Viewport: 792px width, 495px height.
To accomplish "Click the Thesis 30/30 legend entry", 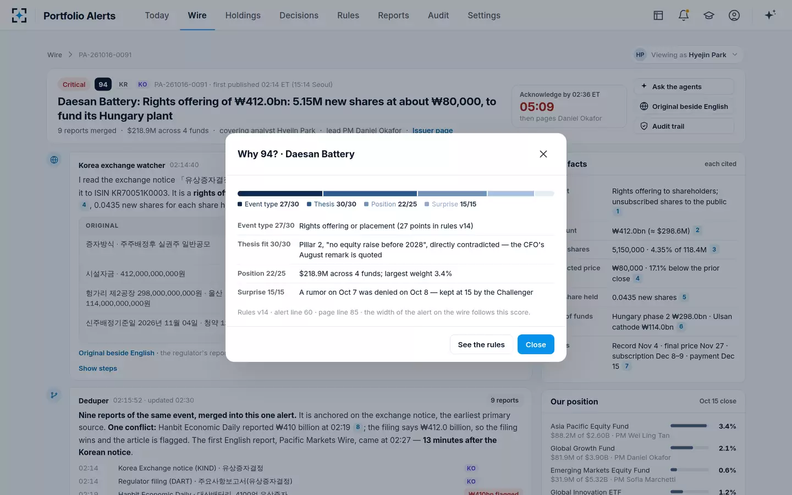I will coord(332,204).
